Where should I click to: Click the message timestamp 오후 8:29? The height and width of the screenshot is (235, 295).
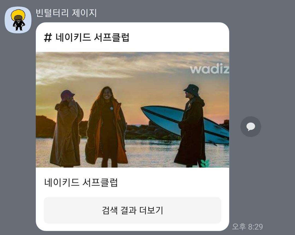pos(247,227)
